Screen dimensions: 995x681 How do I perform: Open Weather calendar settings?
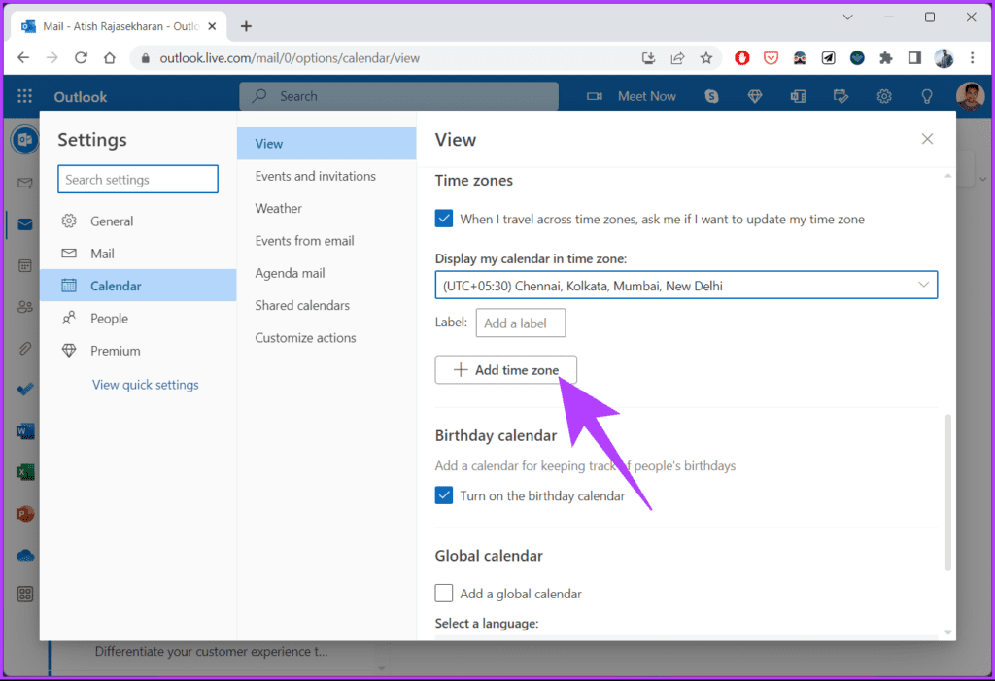(x=326, y=208)
